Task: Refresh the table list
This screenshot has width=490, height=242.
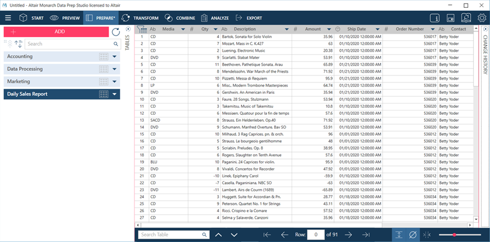Action: tap(116, 32)
